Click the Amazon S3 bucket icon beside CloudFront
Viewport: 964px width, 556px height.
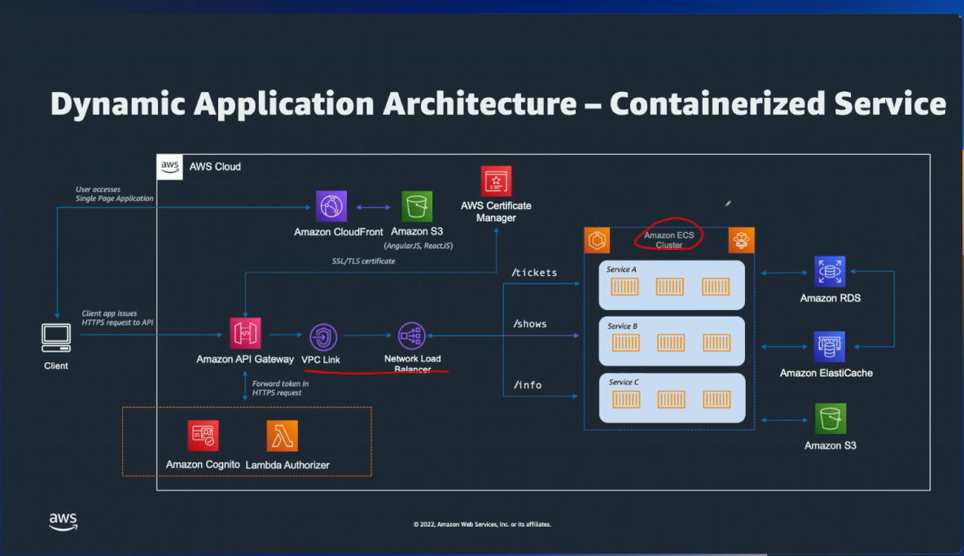click(x=417, y=207)
